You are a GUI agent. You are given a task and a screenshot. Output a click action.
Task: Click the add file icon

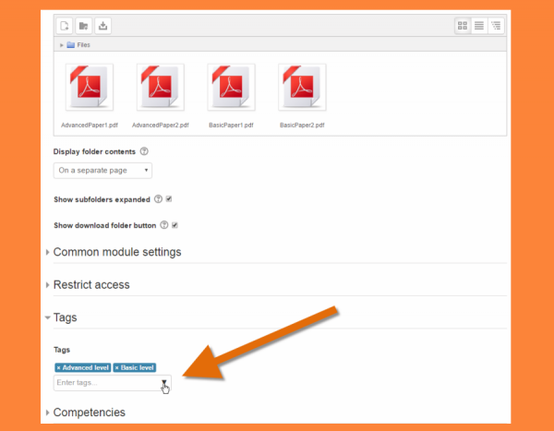[65, 26]
